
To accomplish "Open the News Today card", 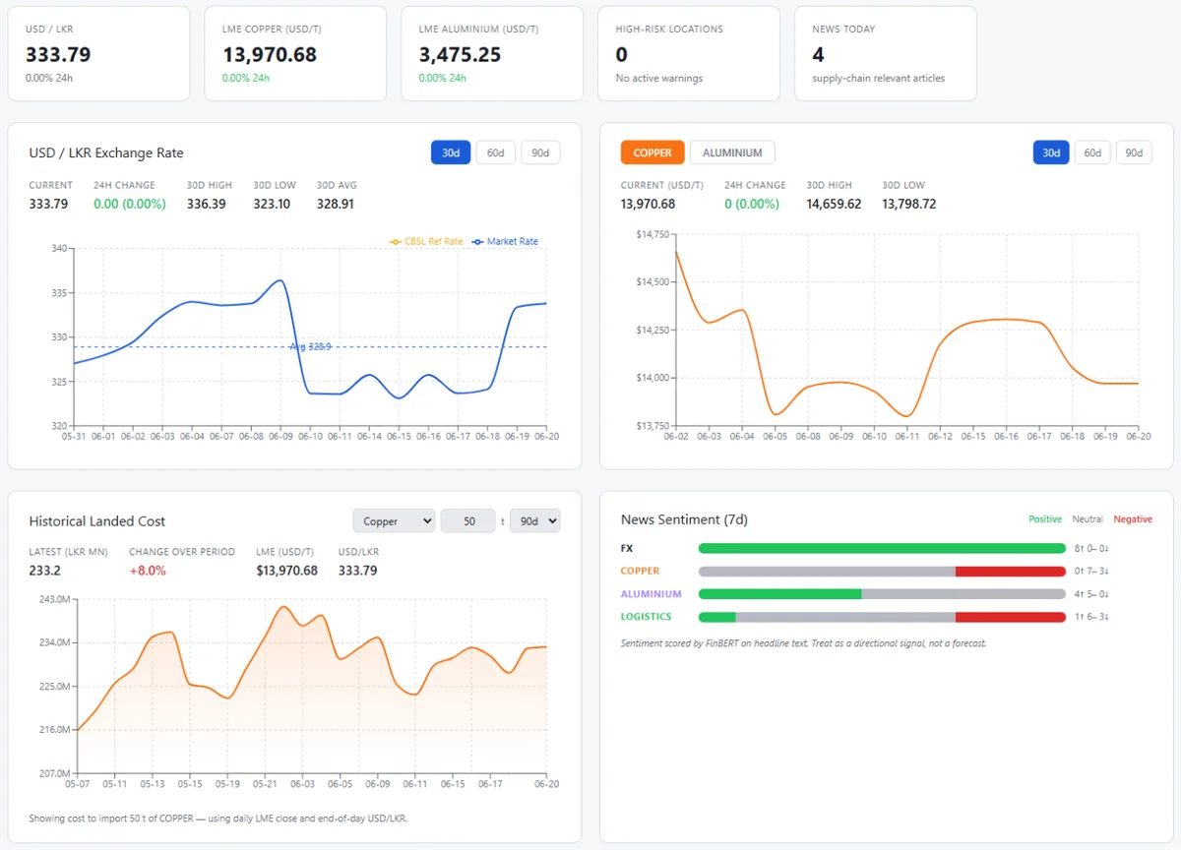I will pos(886,53).
